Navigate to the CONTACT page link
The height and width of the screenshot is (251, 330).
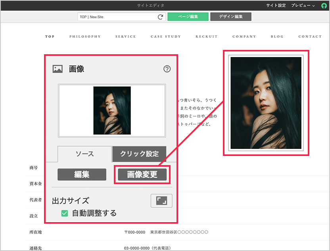click(x=310, y=36)
